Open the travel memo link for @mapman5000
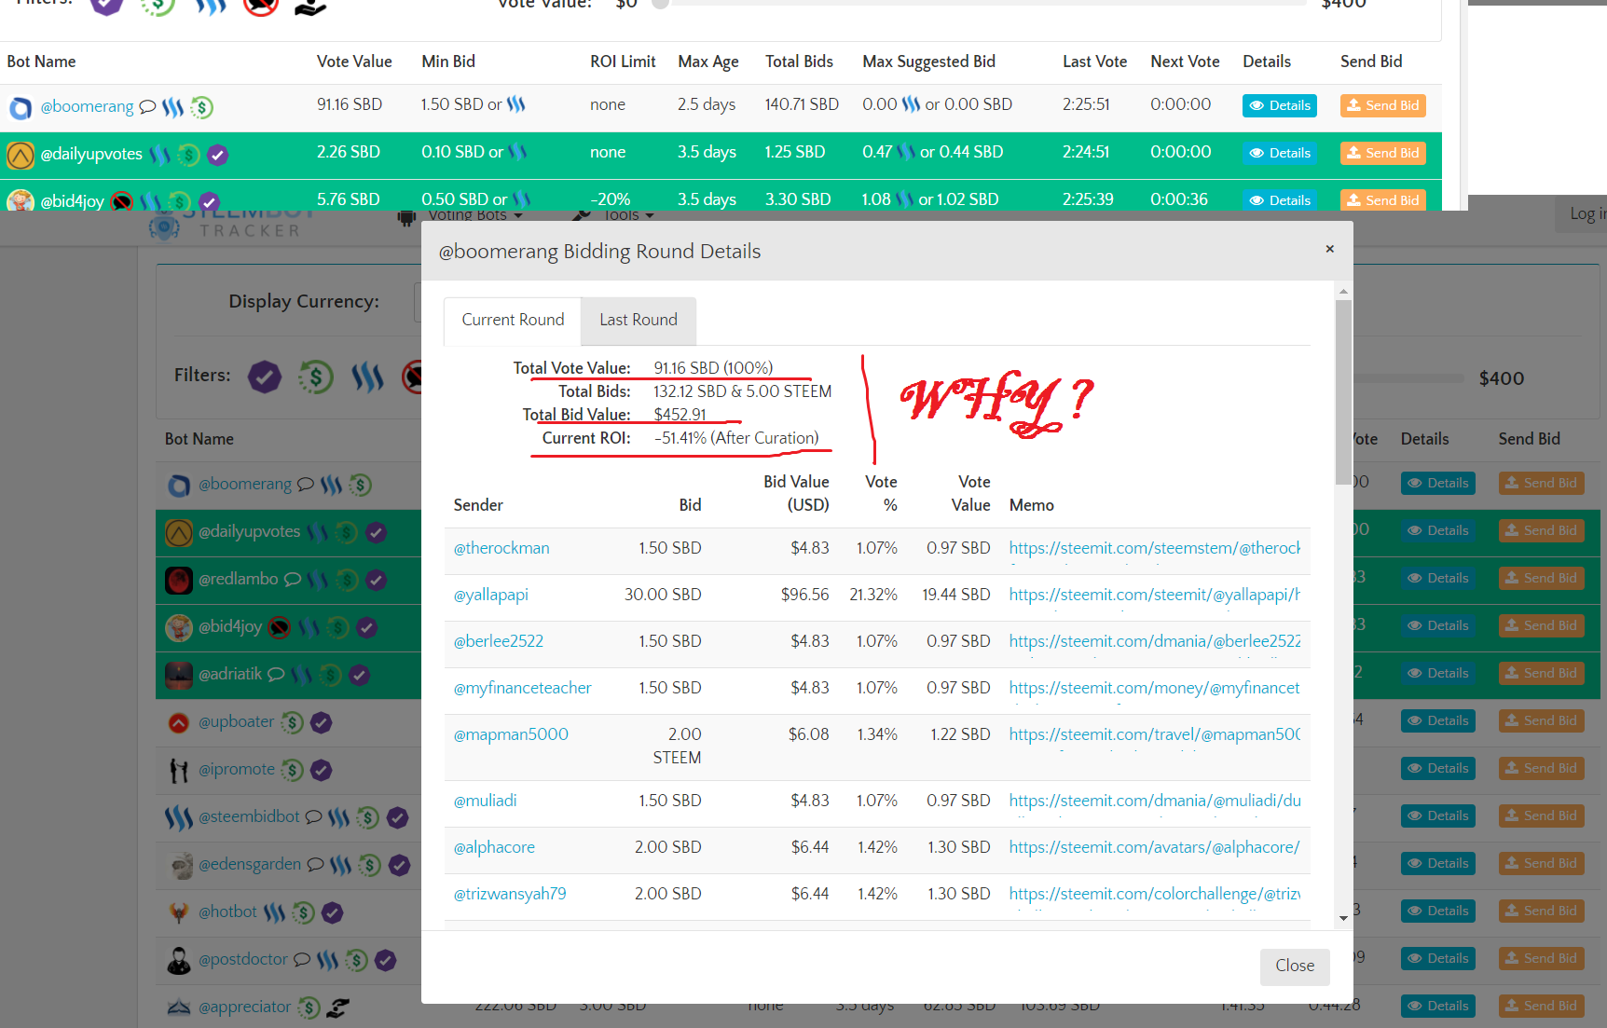The height and width of the screenshot is (1028, 1607). (1155, 734)
